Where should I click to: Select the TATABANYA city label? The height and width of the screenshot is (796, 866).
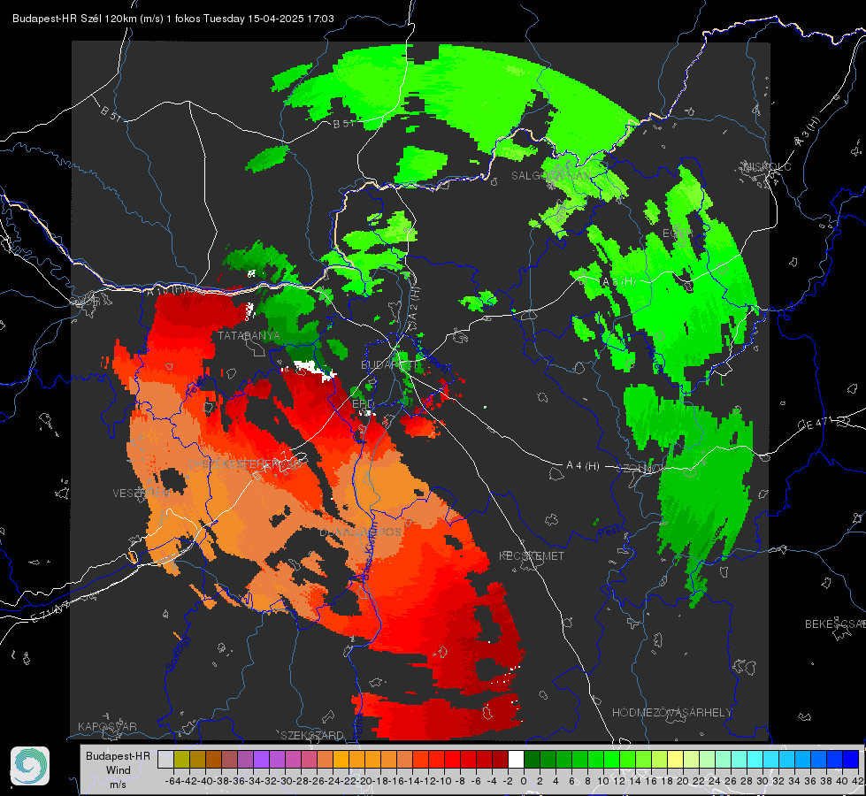coord(249,336)
